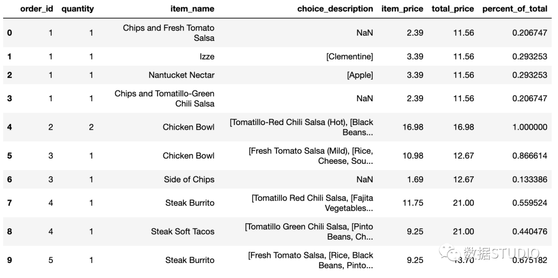Click the WeChat logo icon in watermark
Screen dimensions: 558x278
pyautogui.click(x=450, y=252)
